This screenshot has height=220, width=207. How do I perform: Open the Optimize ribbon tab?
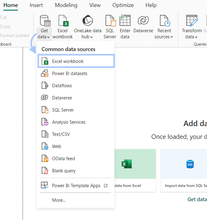123,5
